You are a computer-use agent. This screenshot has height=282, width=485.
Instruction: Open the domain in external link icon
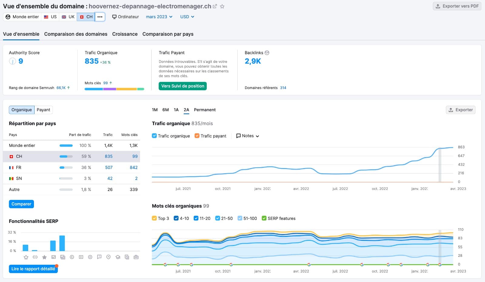[x=215, y=6]
